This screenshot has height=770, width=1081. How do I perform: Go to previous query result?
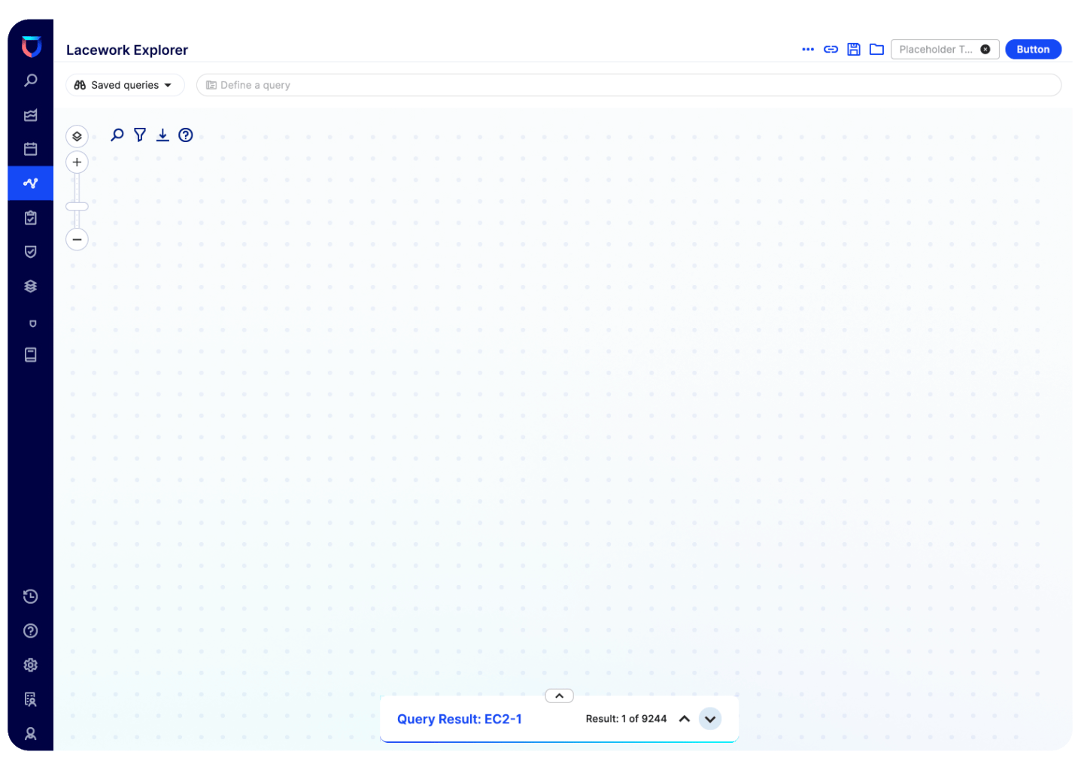685,719
